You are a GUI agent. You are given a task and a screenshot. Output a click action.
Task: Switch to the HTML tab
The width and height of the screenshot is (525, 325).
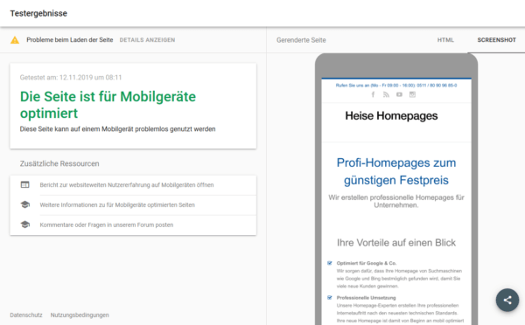click(445, 40)
